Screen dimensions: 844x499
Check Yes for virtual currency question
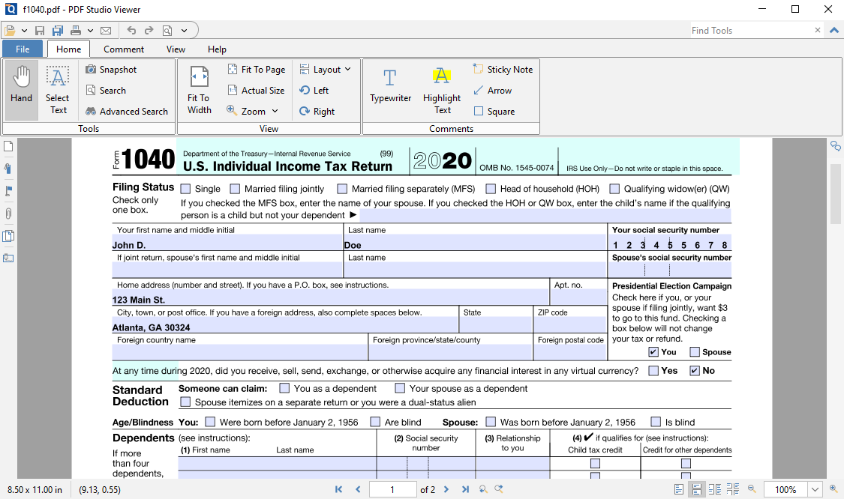tap(653, 370)
